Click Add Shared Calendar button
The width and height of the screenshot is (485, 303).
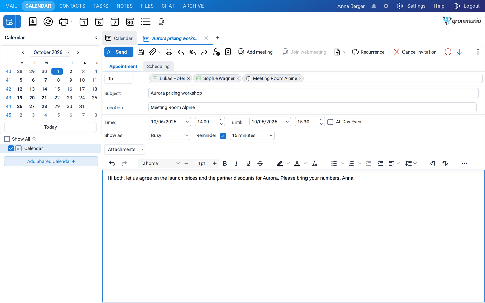click(x=51, y=161)
